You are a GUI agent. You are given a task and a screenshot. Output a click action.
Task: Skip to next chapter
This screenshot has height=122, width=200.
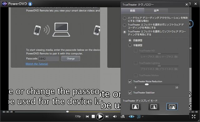click(x=107, y=116)
